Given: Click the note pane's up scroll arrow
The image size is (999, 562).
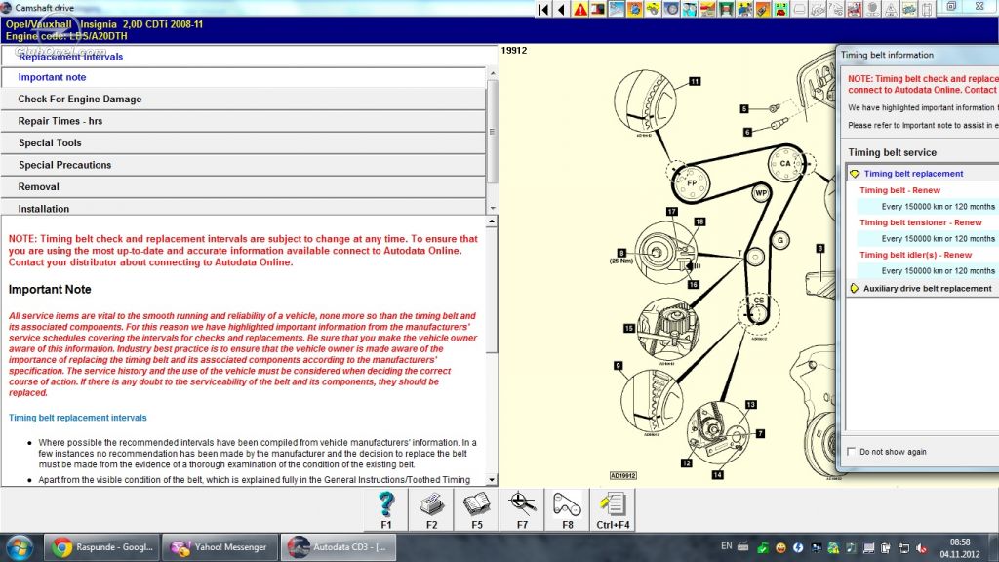Looking at the screenshot, I should tap(492, 221).
